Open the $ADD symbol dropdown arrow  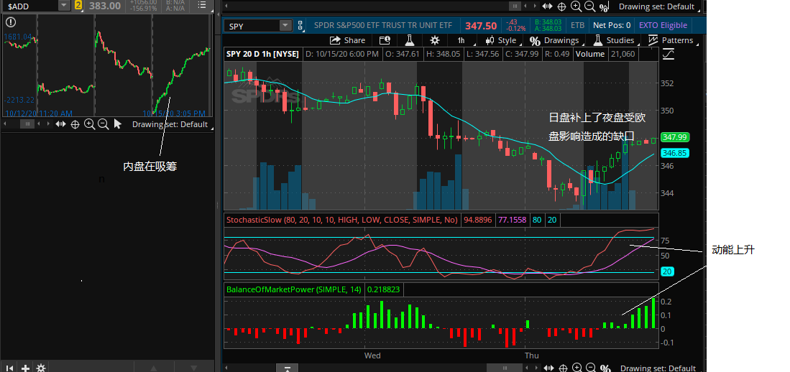pyautogui.click(x=64, y=6)
